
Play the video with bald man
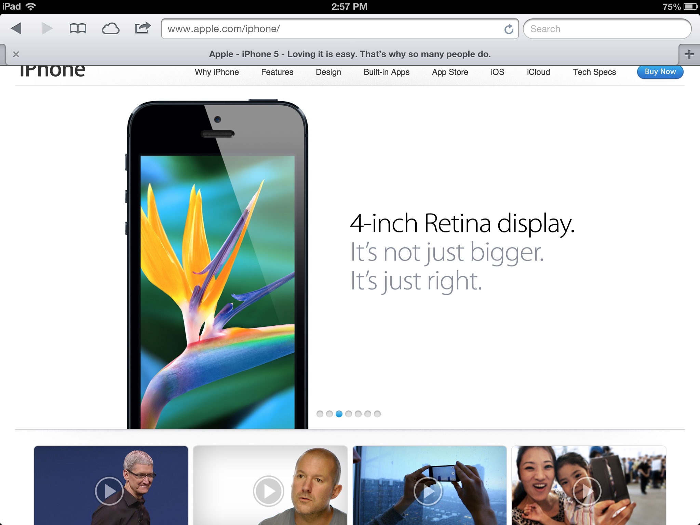(x=269, y=491)
